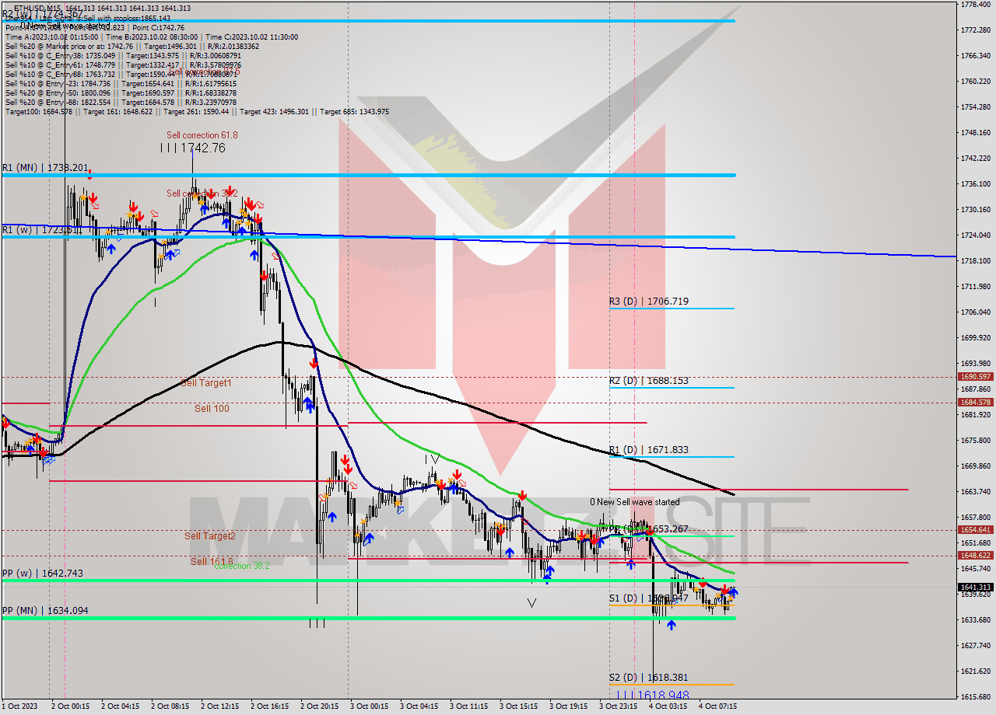
Task: Click the green 'correction 38.2' label
Action: pos(242,566)
